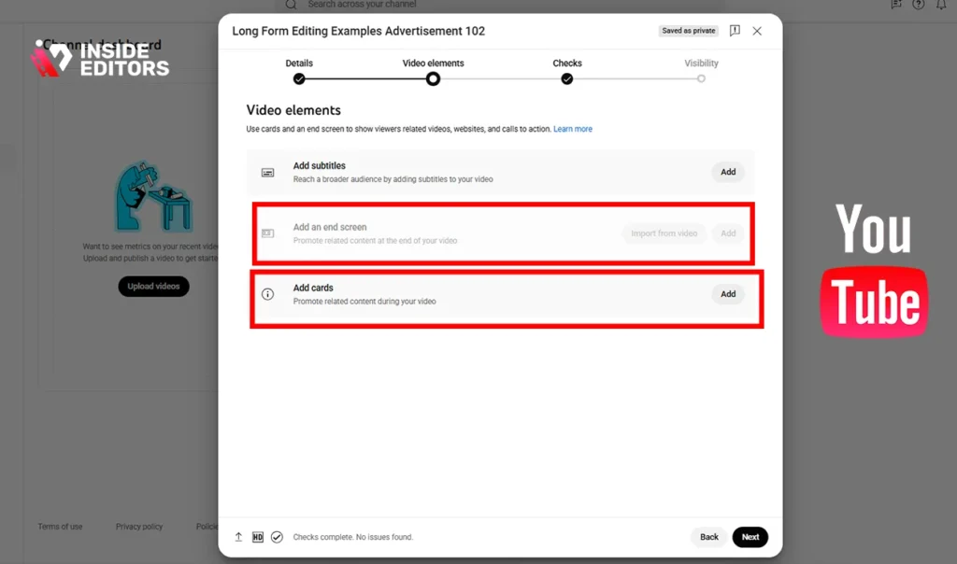Click the search magnifier icon
Image resolution: width=957 pixels, height=564 pixels.
292,5
